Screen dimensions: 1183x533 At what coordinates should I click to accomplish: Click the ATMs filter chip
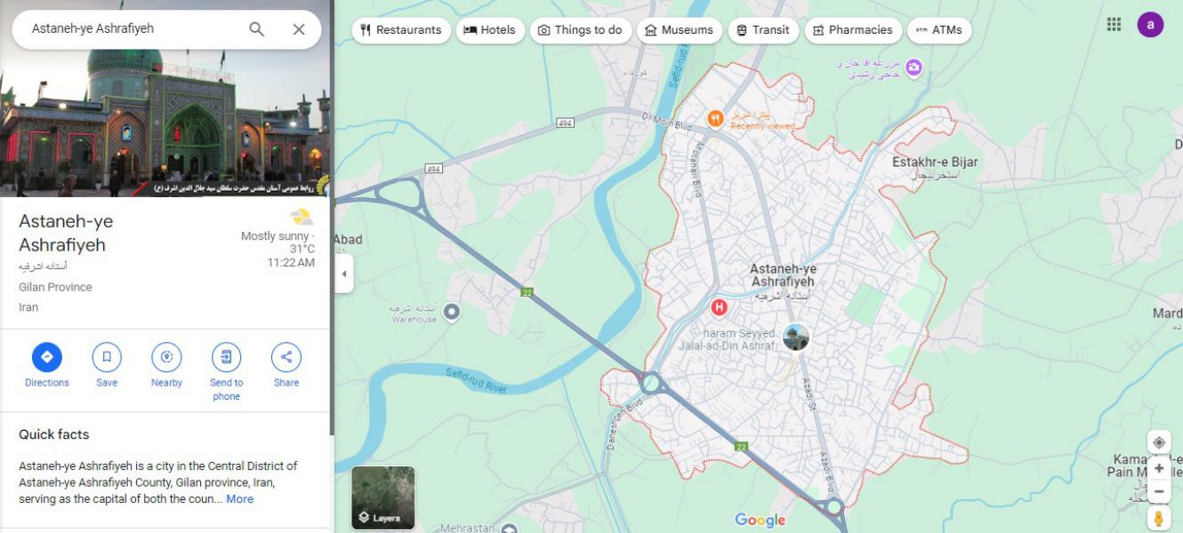[939, 30]
